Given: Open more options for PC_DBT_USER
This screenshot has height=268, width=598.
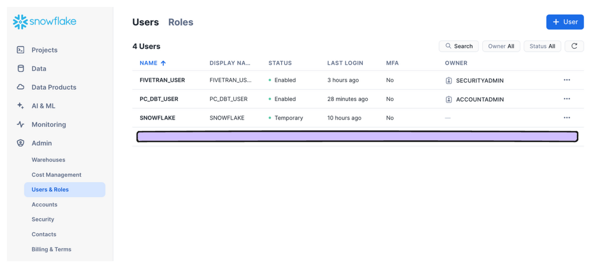Looking at the screenshot, I should coord(567,99).
